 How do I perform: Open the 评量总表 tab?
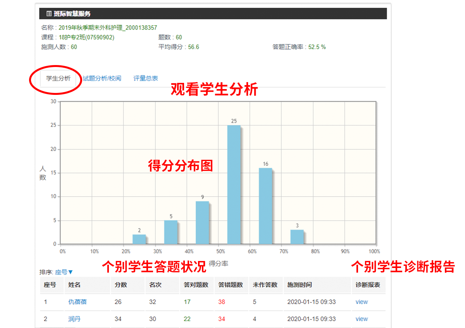(146, 78)
